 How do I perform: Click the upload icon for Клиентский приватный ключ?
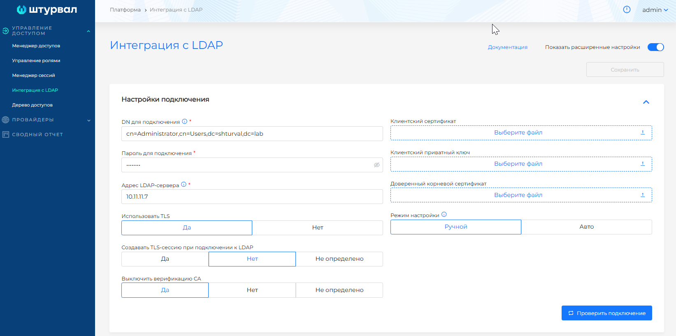643,164
